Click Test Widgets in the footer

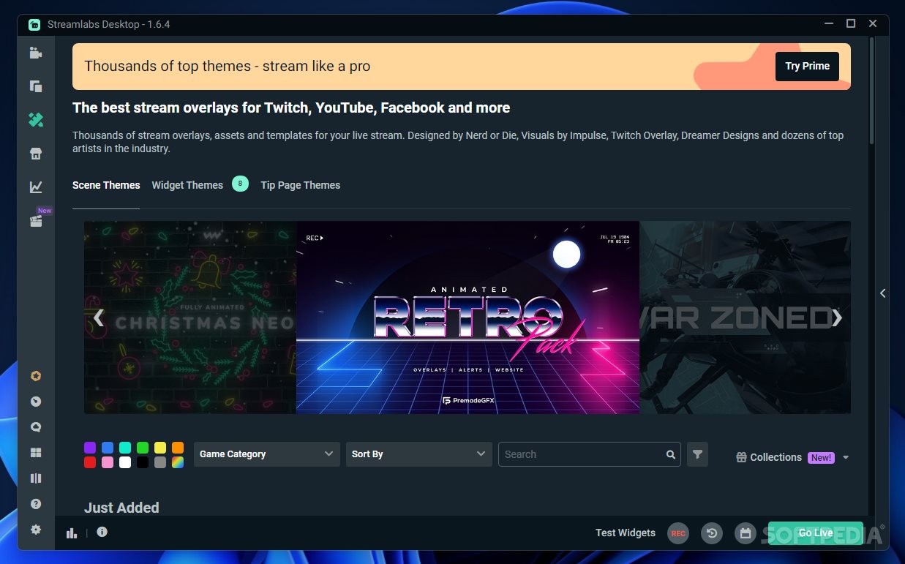tap(626, 533)
